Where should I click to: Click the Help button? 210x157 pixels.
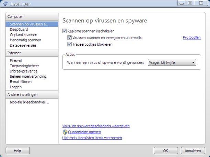coord(17,151)
